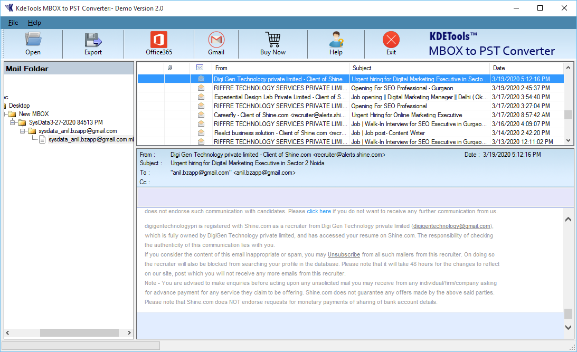Click the SysData3-27-2020 folder icon
The height and width of the screenshot is (352, 577).
click(22, 122)
